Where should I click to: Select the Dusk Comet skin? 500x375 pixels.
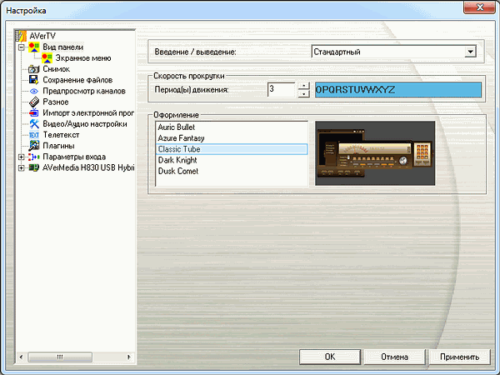click(x=232, y=171)
